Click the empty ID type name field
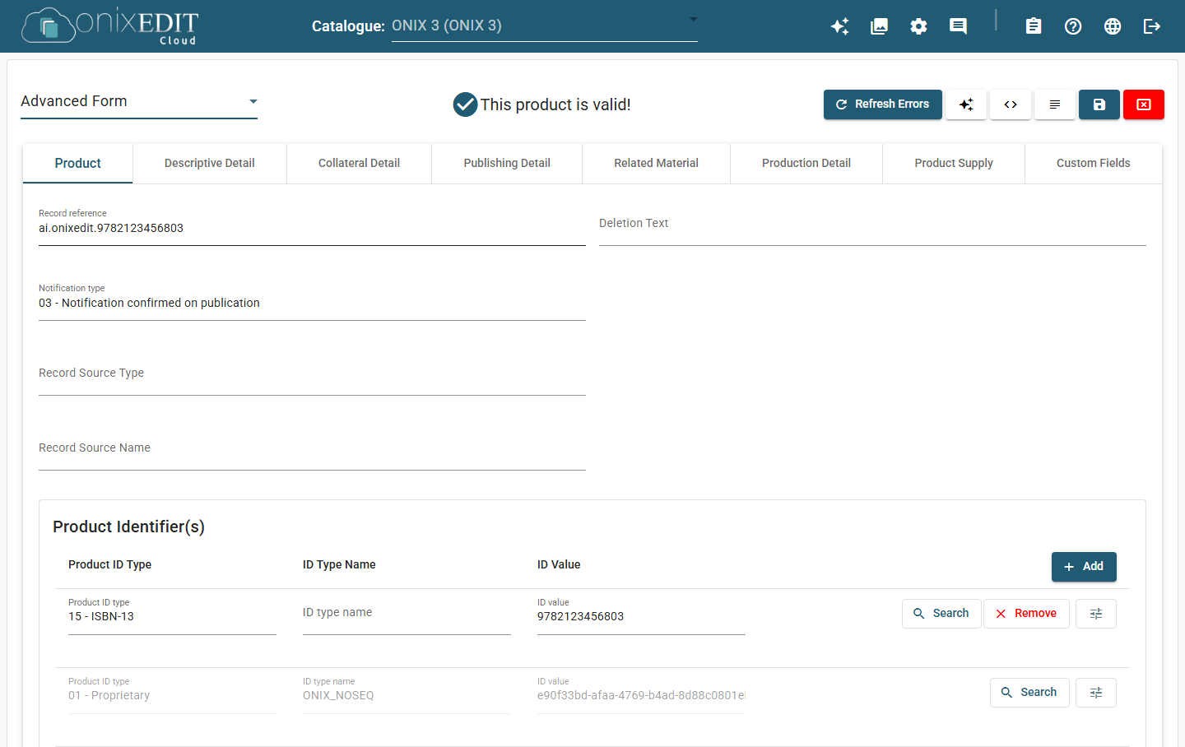This screenshot has height=747, width=1185. pos(407,615)
